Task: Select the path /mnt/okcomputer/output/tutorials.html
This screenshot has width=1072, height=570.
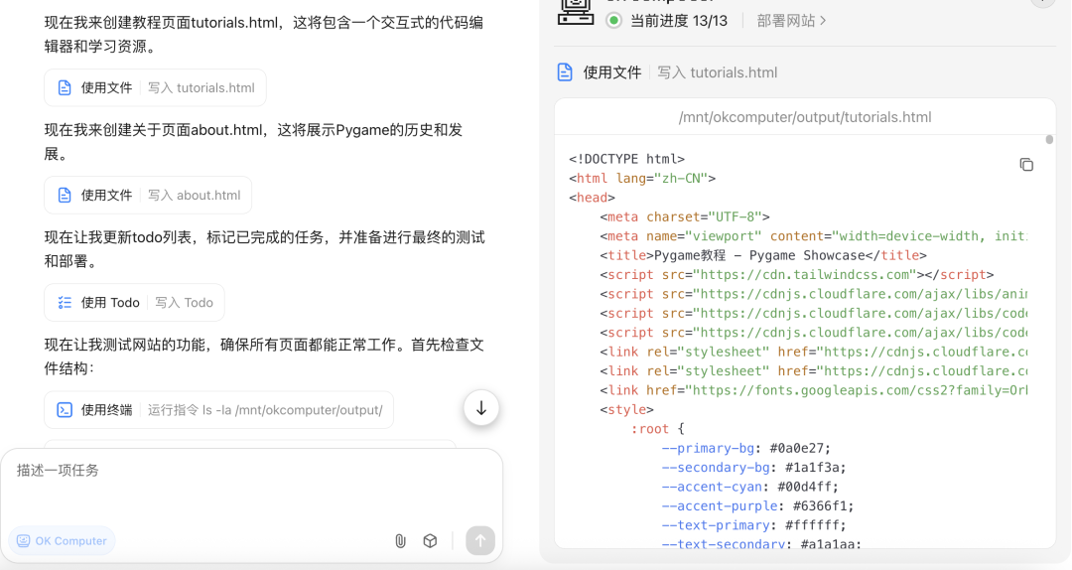Action: [805, 117]
